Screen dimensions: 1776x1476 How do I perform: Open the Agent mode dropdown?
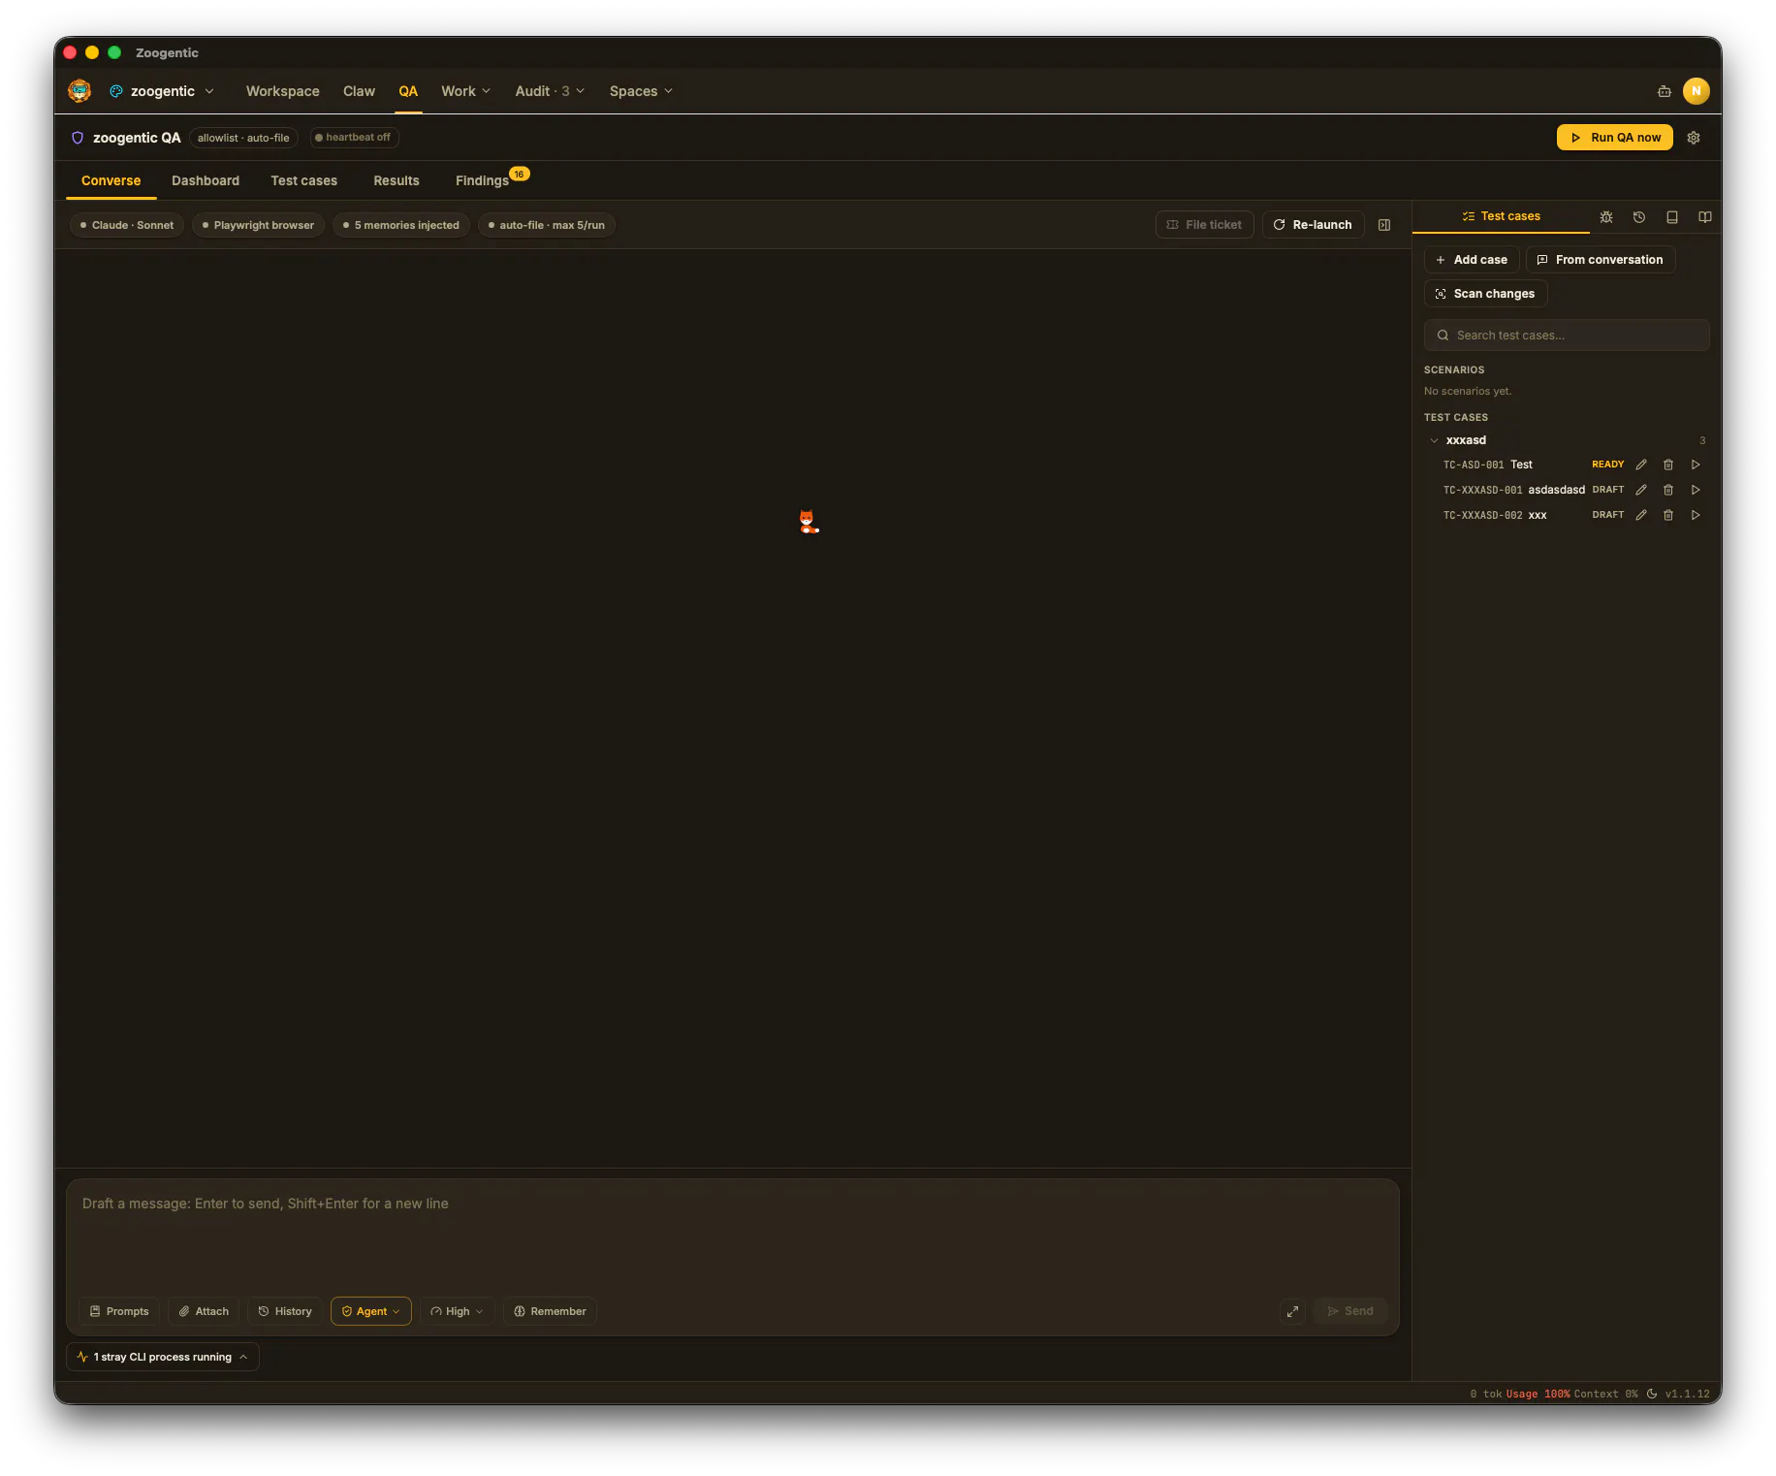371,1311
